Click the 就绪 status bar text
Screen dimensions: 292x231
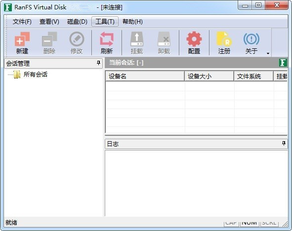11,223
